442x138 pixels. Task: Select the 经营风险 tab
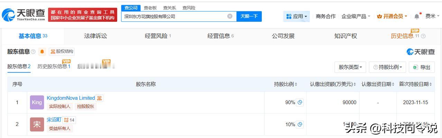coord(158,36)
